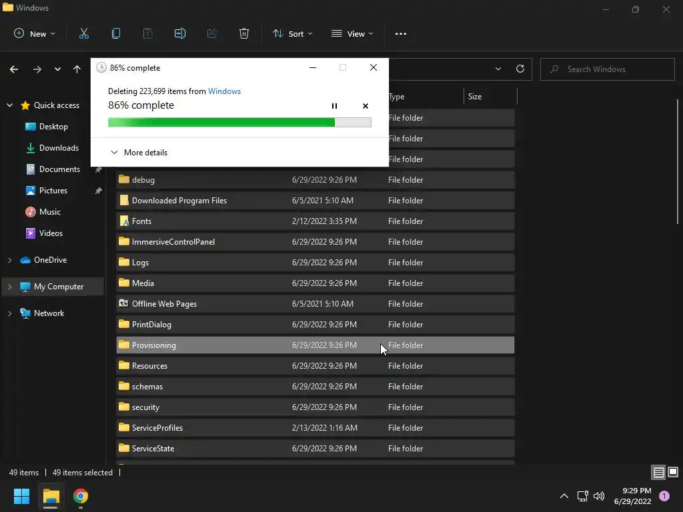The height and width of the screenshot is (512, 683).
Task: Select the schemas folder row
Action: click(315, 386)
